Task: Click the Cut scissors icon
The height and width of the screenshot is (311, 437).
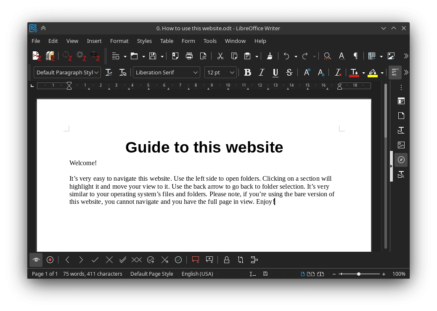Action: [220, 56]
